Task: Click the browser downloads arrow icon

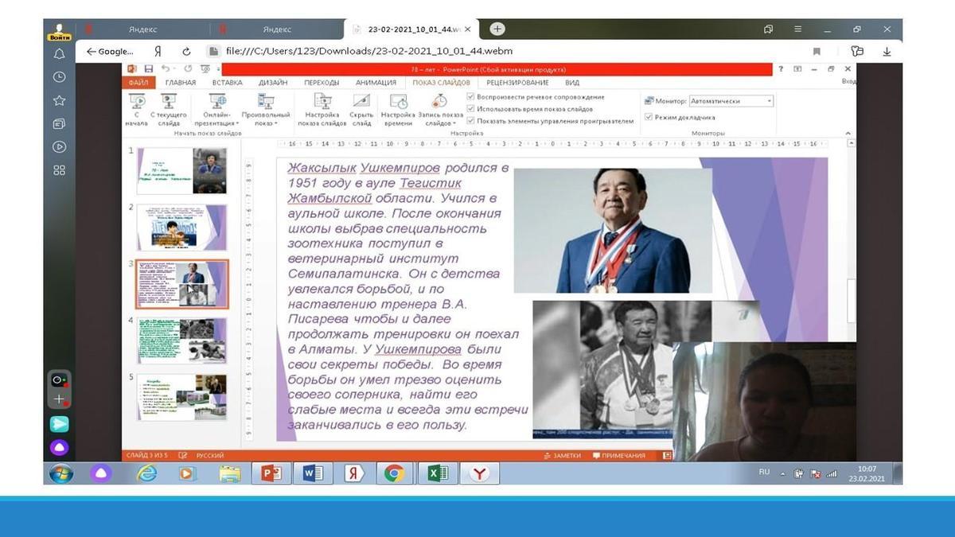Action: click(887, 51)
